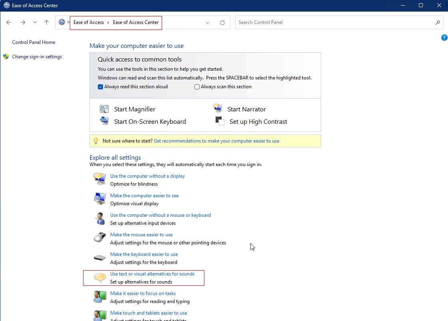
Task: Select Ease of Access breadcrumb
Action: [89, 22]
